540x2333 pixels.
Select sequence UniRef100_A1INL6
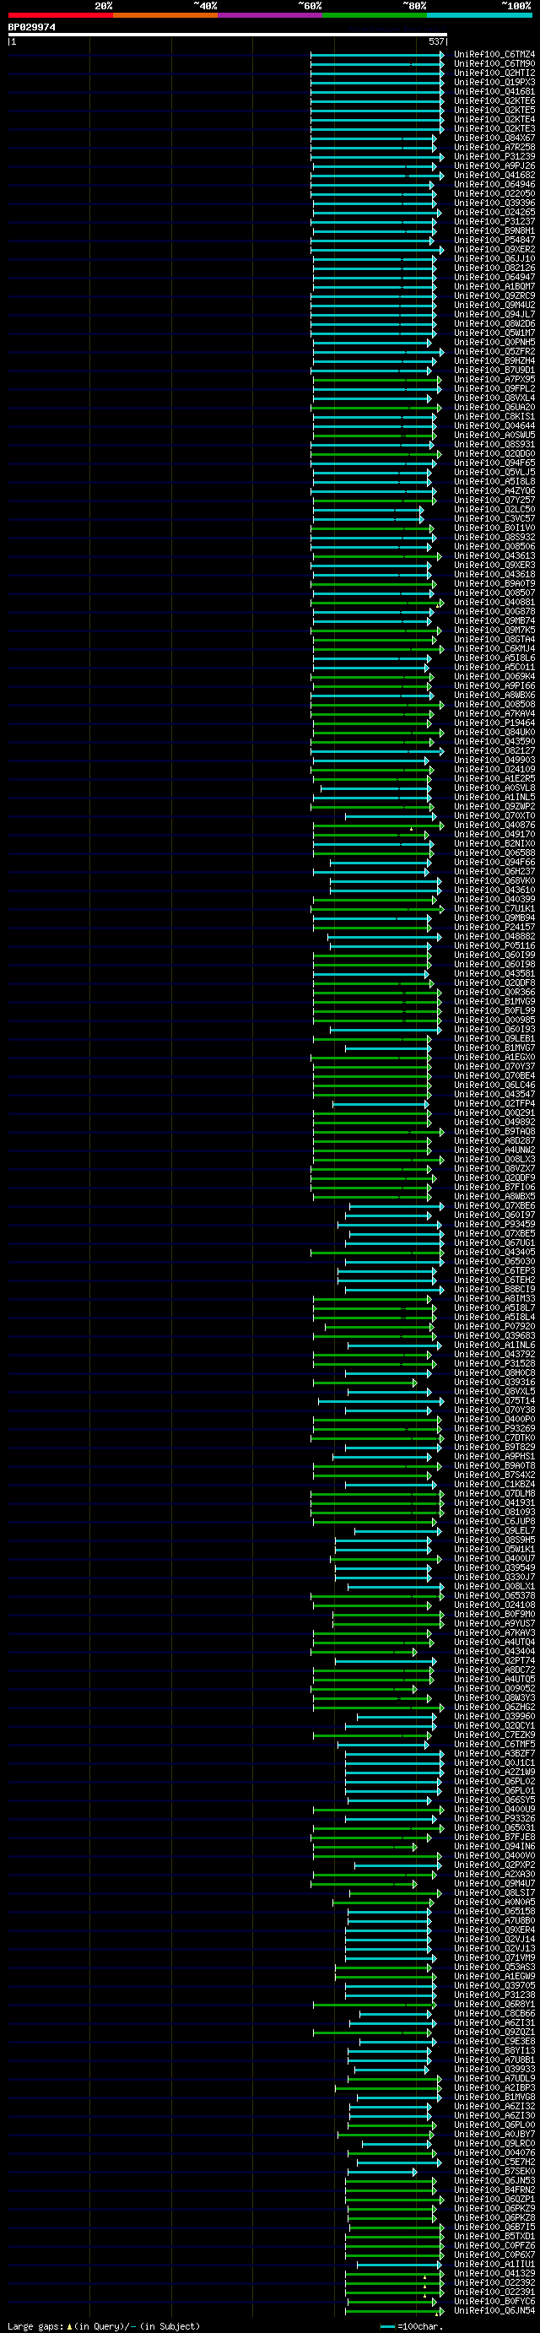(494, 1345)
